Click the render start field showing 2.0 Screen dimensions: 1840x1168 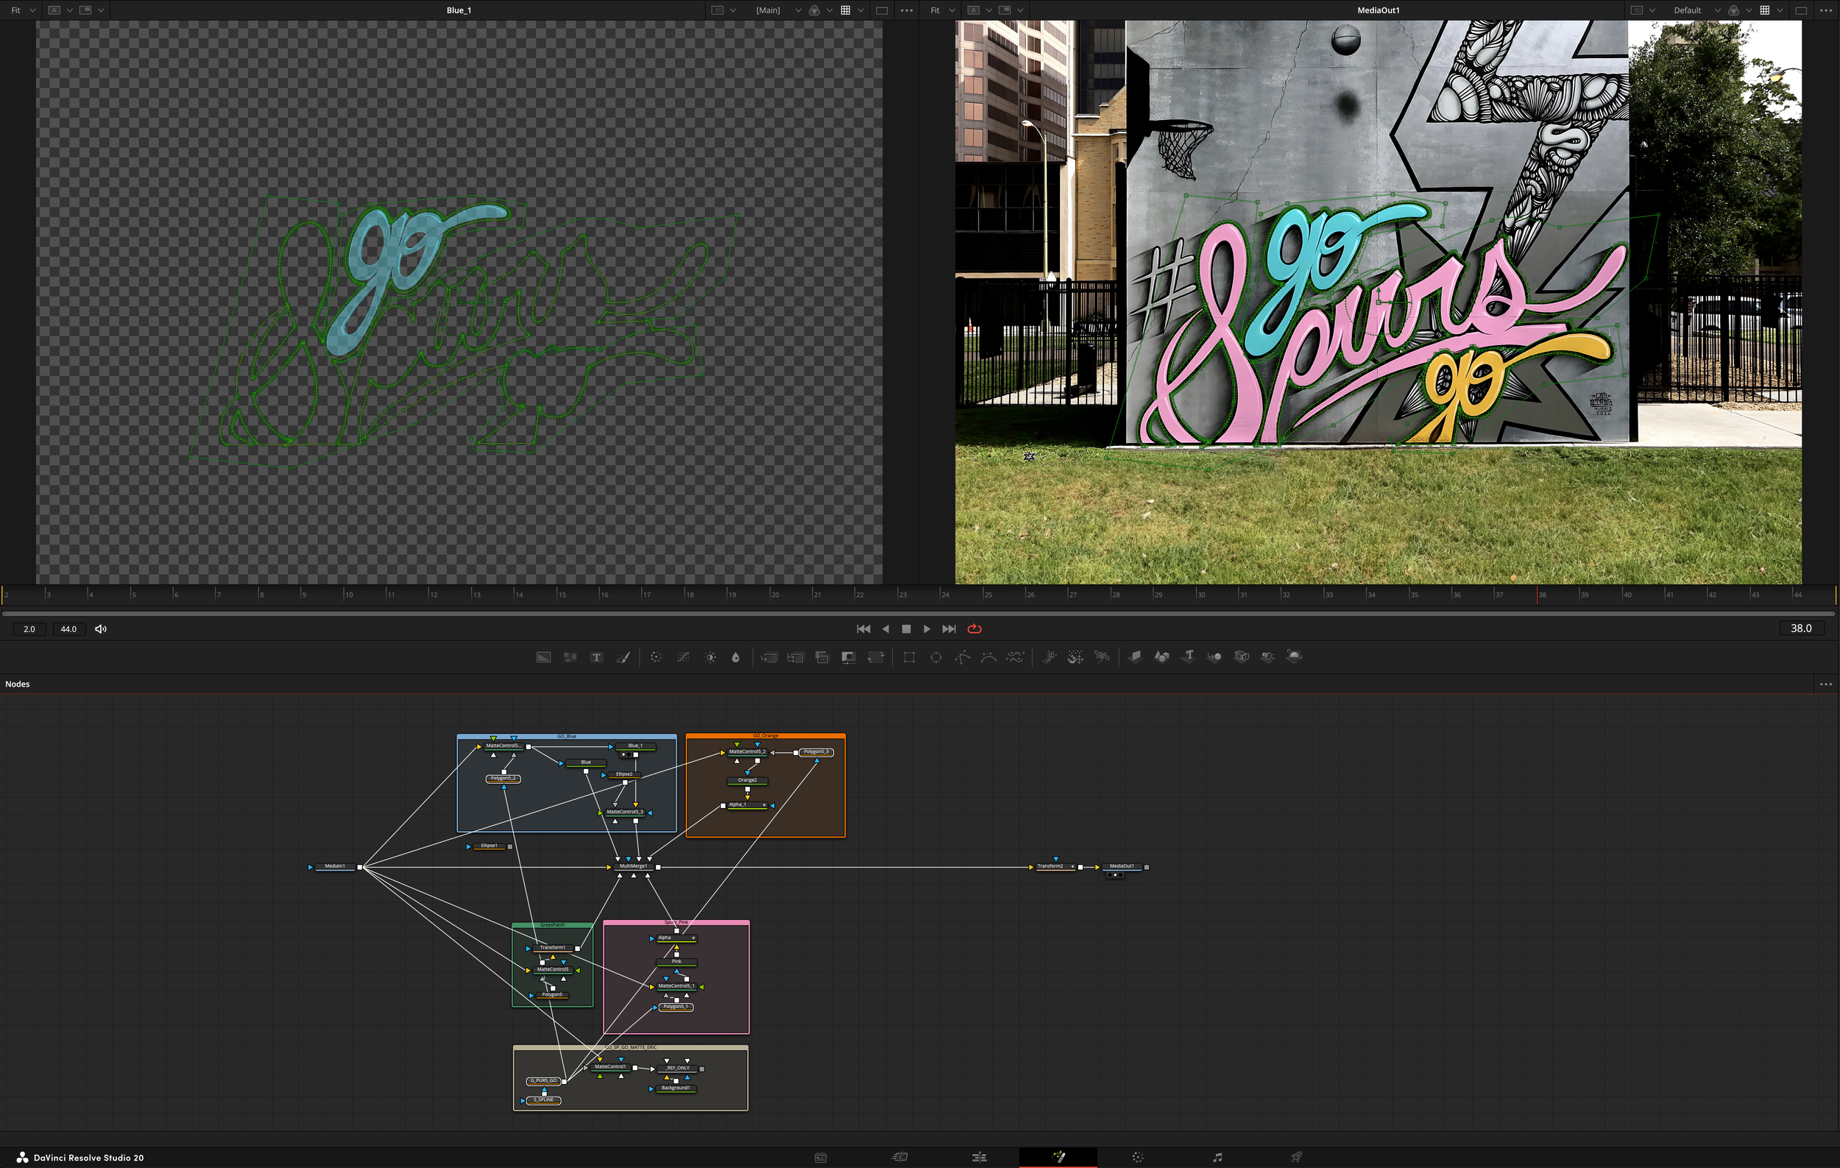(x=29, y=629)
